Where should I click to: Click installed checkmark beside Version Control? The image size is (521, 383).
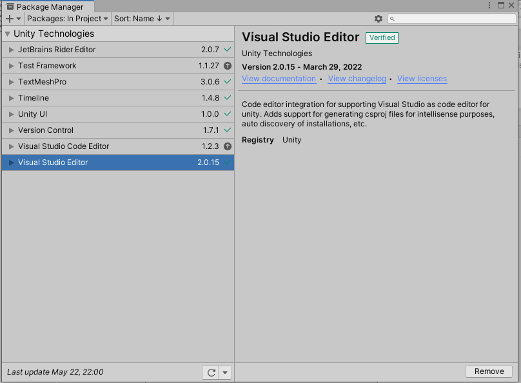pos(227,130)
